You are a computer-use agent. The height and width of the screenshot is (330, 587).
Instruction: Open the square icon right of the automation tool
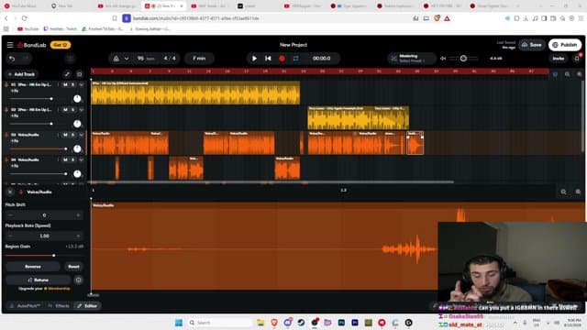(x=80, y=74)
